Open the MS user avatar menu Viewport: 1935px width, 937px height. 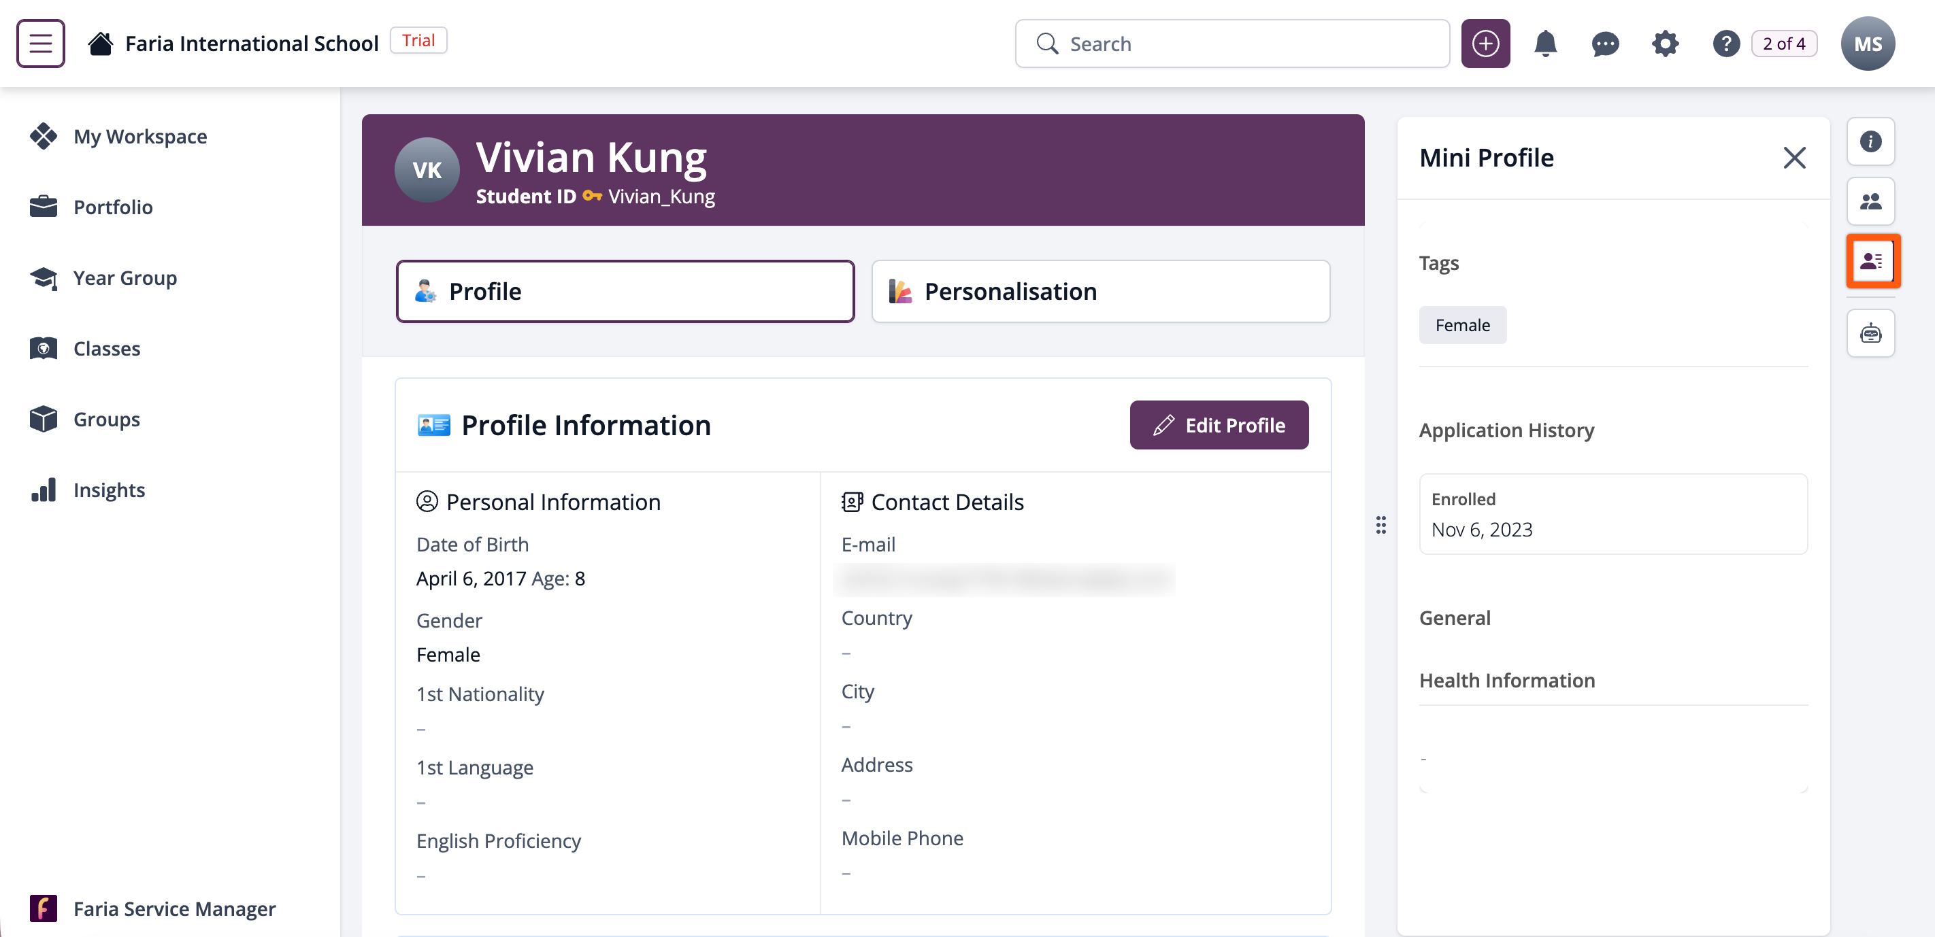1868,44
